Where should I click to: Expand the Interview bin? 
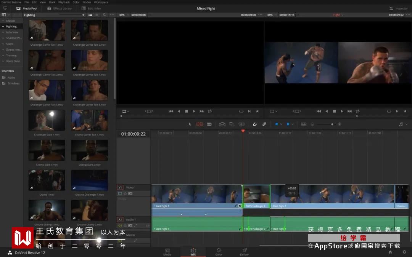pyautogui.click(x=3, y=32)
